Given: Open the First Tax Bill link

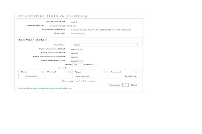Looking at the screenshot, I should [x=82, y=76].
